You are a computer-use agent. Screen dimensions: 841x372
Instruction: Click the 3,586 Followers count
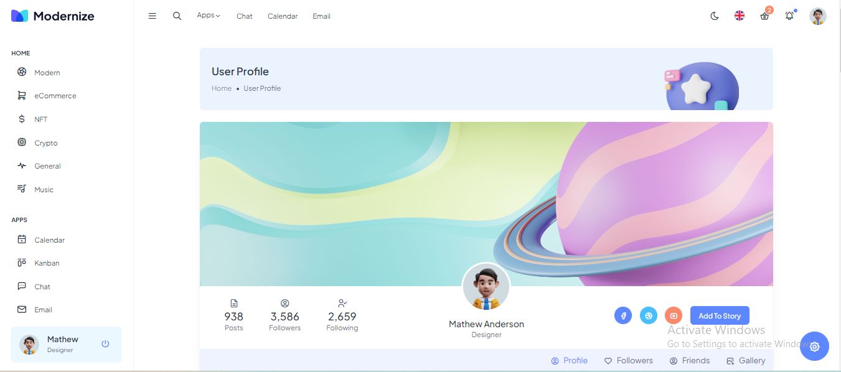point(285,317)
